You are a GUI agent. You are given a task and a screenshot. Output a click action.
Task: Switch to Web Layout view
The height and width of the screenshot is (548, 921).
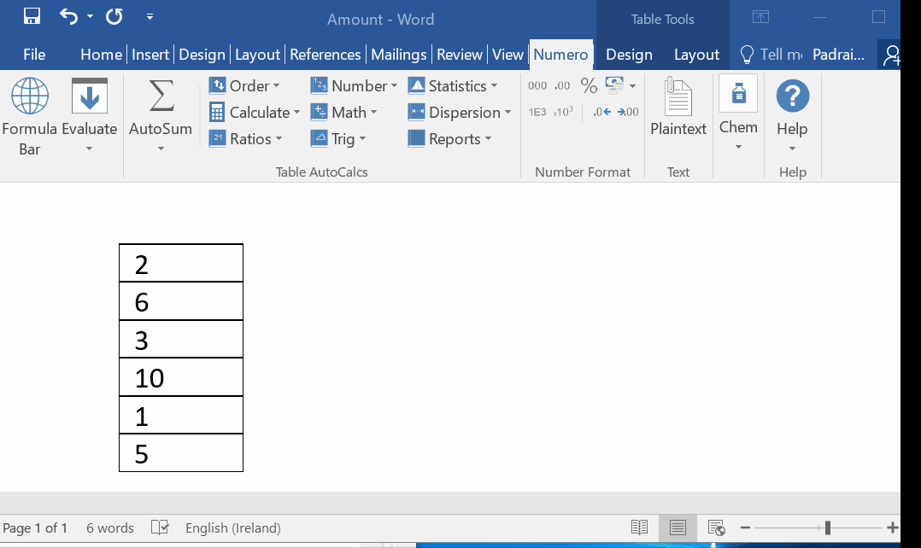[716, 528]
